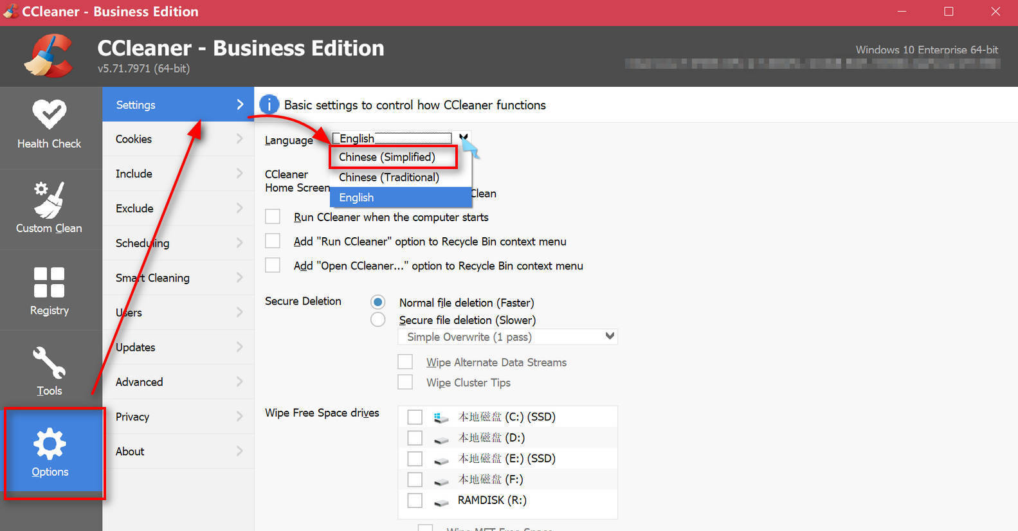The image size is (1018, 531).
Task: Expand the Cookies row chevron
Action: (239, 139)
